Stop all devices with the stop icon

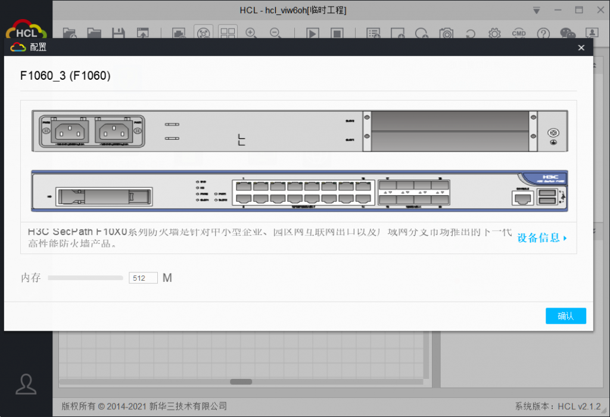tap(337, 33)
